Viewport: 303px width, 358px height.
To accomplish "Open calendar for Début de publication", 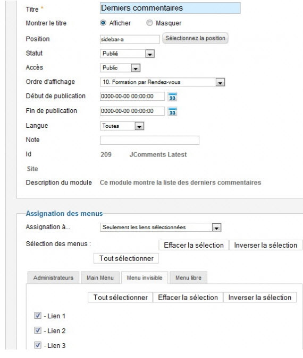I will pyautogui.click(x=172, y=97).
